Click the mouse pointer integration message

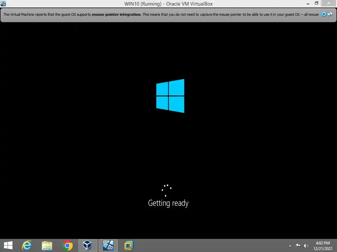point(161,14)
